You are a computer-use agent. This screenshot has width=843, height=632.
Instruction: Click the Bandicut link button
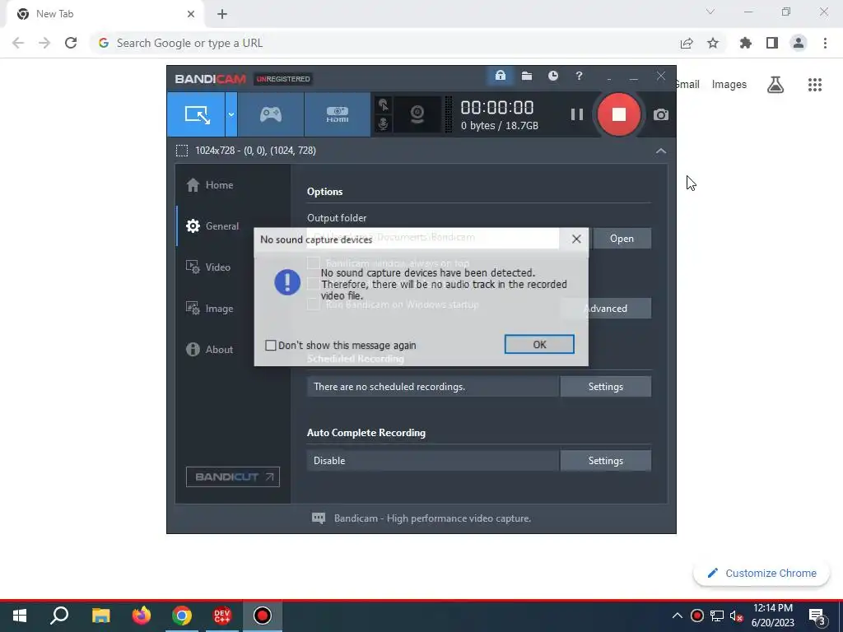(x=233, y=476)
